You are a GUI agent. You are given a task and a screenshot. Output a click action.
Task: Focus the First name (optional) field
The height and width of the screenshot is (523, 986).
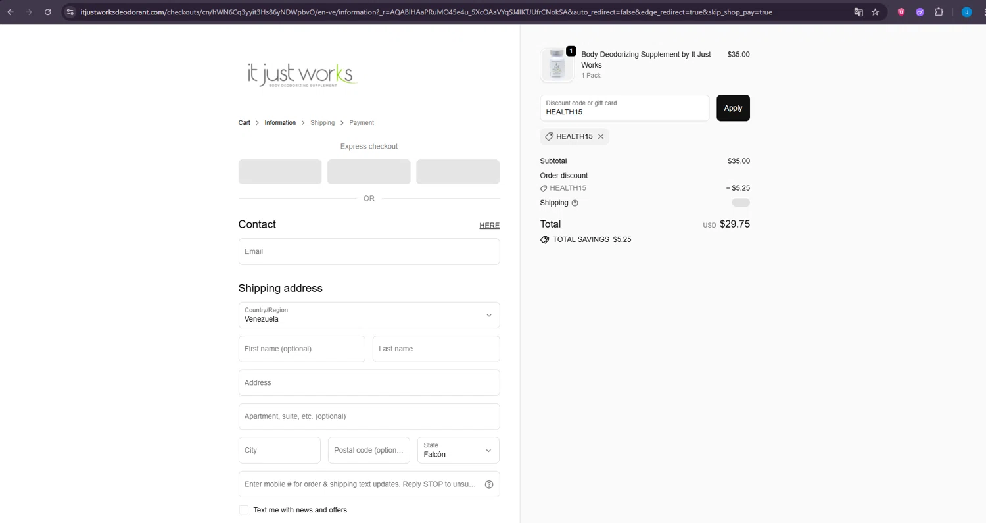[302, 349]
